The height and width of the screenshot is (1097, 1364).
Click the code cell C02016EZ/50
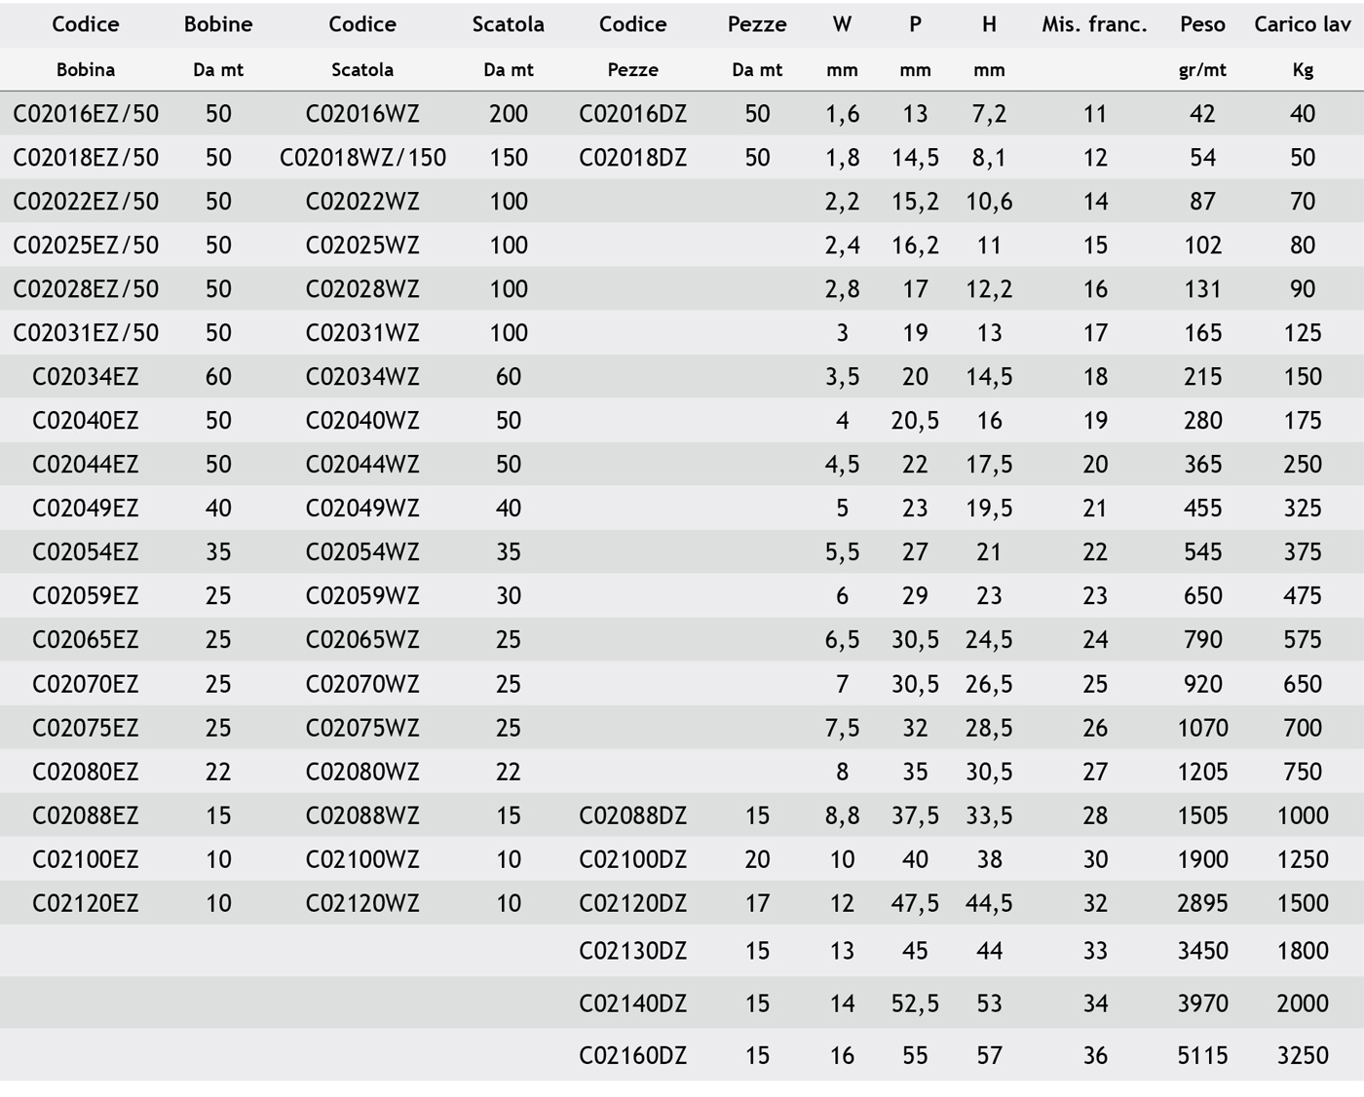coord(86,114)
